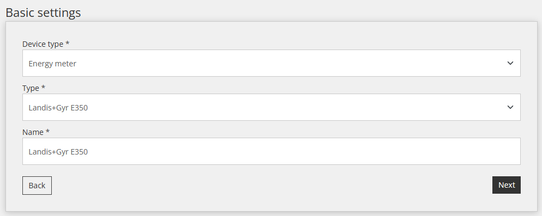The width and height of the screenshot is (542, 216).
Task: Click the chevron arrow in Device type field
Action: click(x=510, y=63)
